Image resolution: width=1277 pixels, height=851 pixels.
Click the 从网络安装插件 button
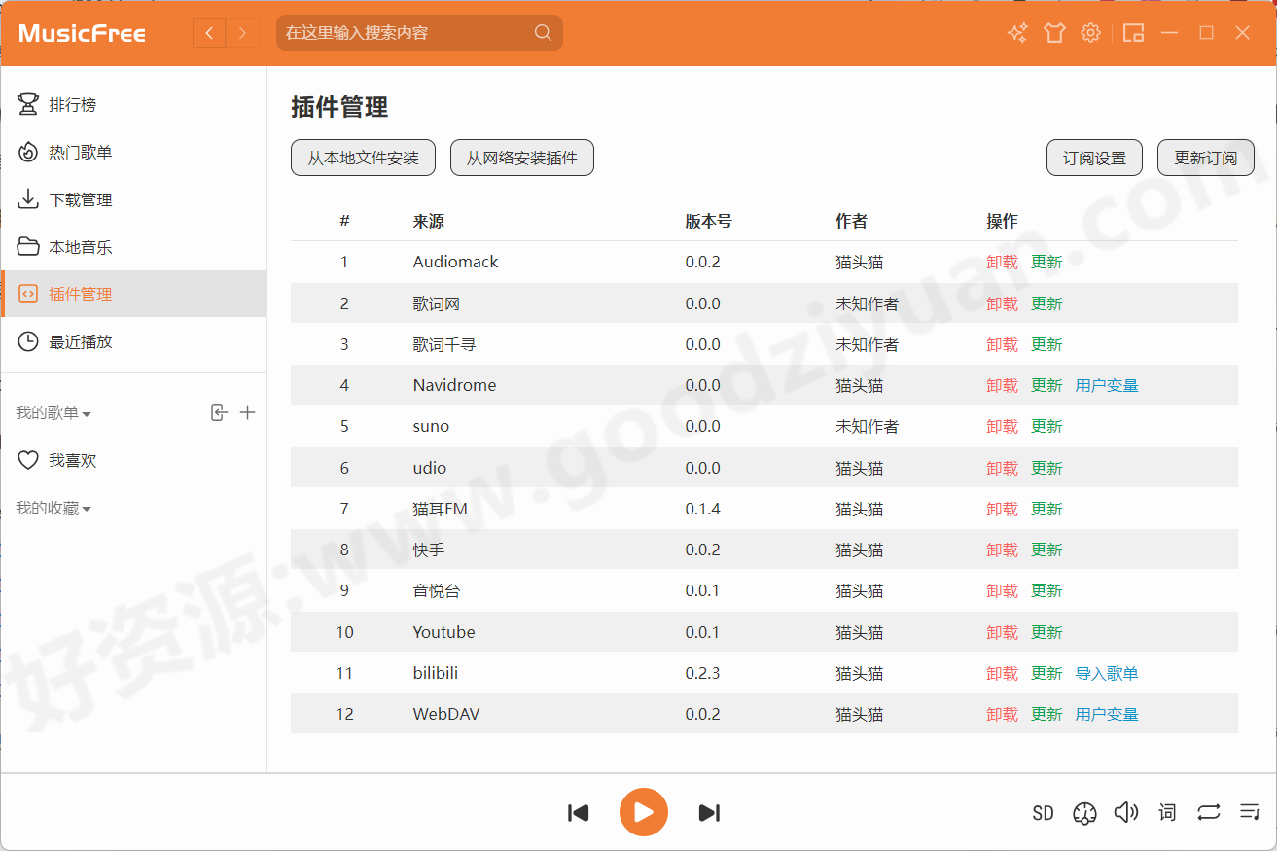521,158
